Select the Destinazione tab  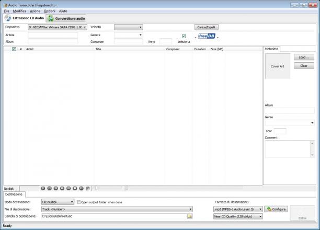click(14, 194)
